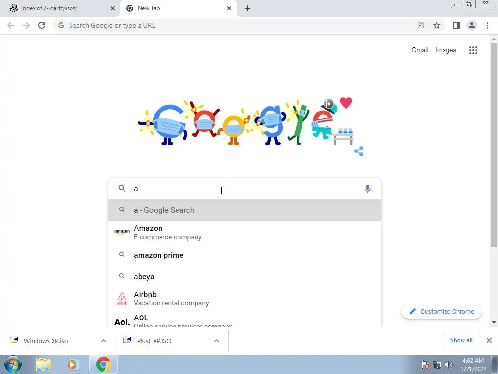This screenshot has width=498, height=374.
Task: Click the Airbnb logo suggestion icon
Action: click(x=122, y=299)
